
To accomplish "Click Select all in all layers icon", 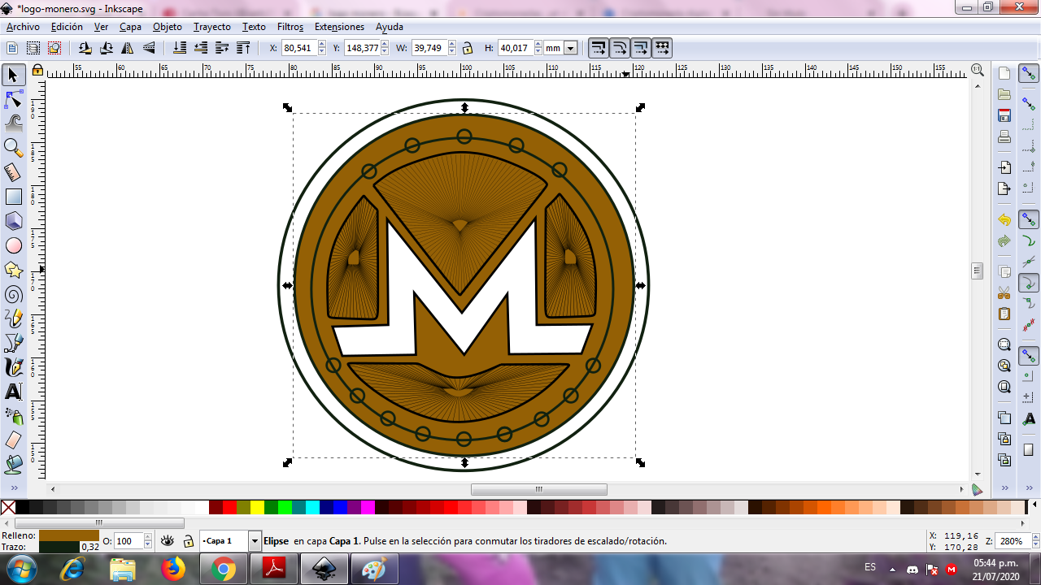I will click(x=33, y=48).
